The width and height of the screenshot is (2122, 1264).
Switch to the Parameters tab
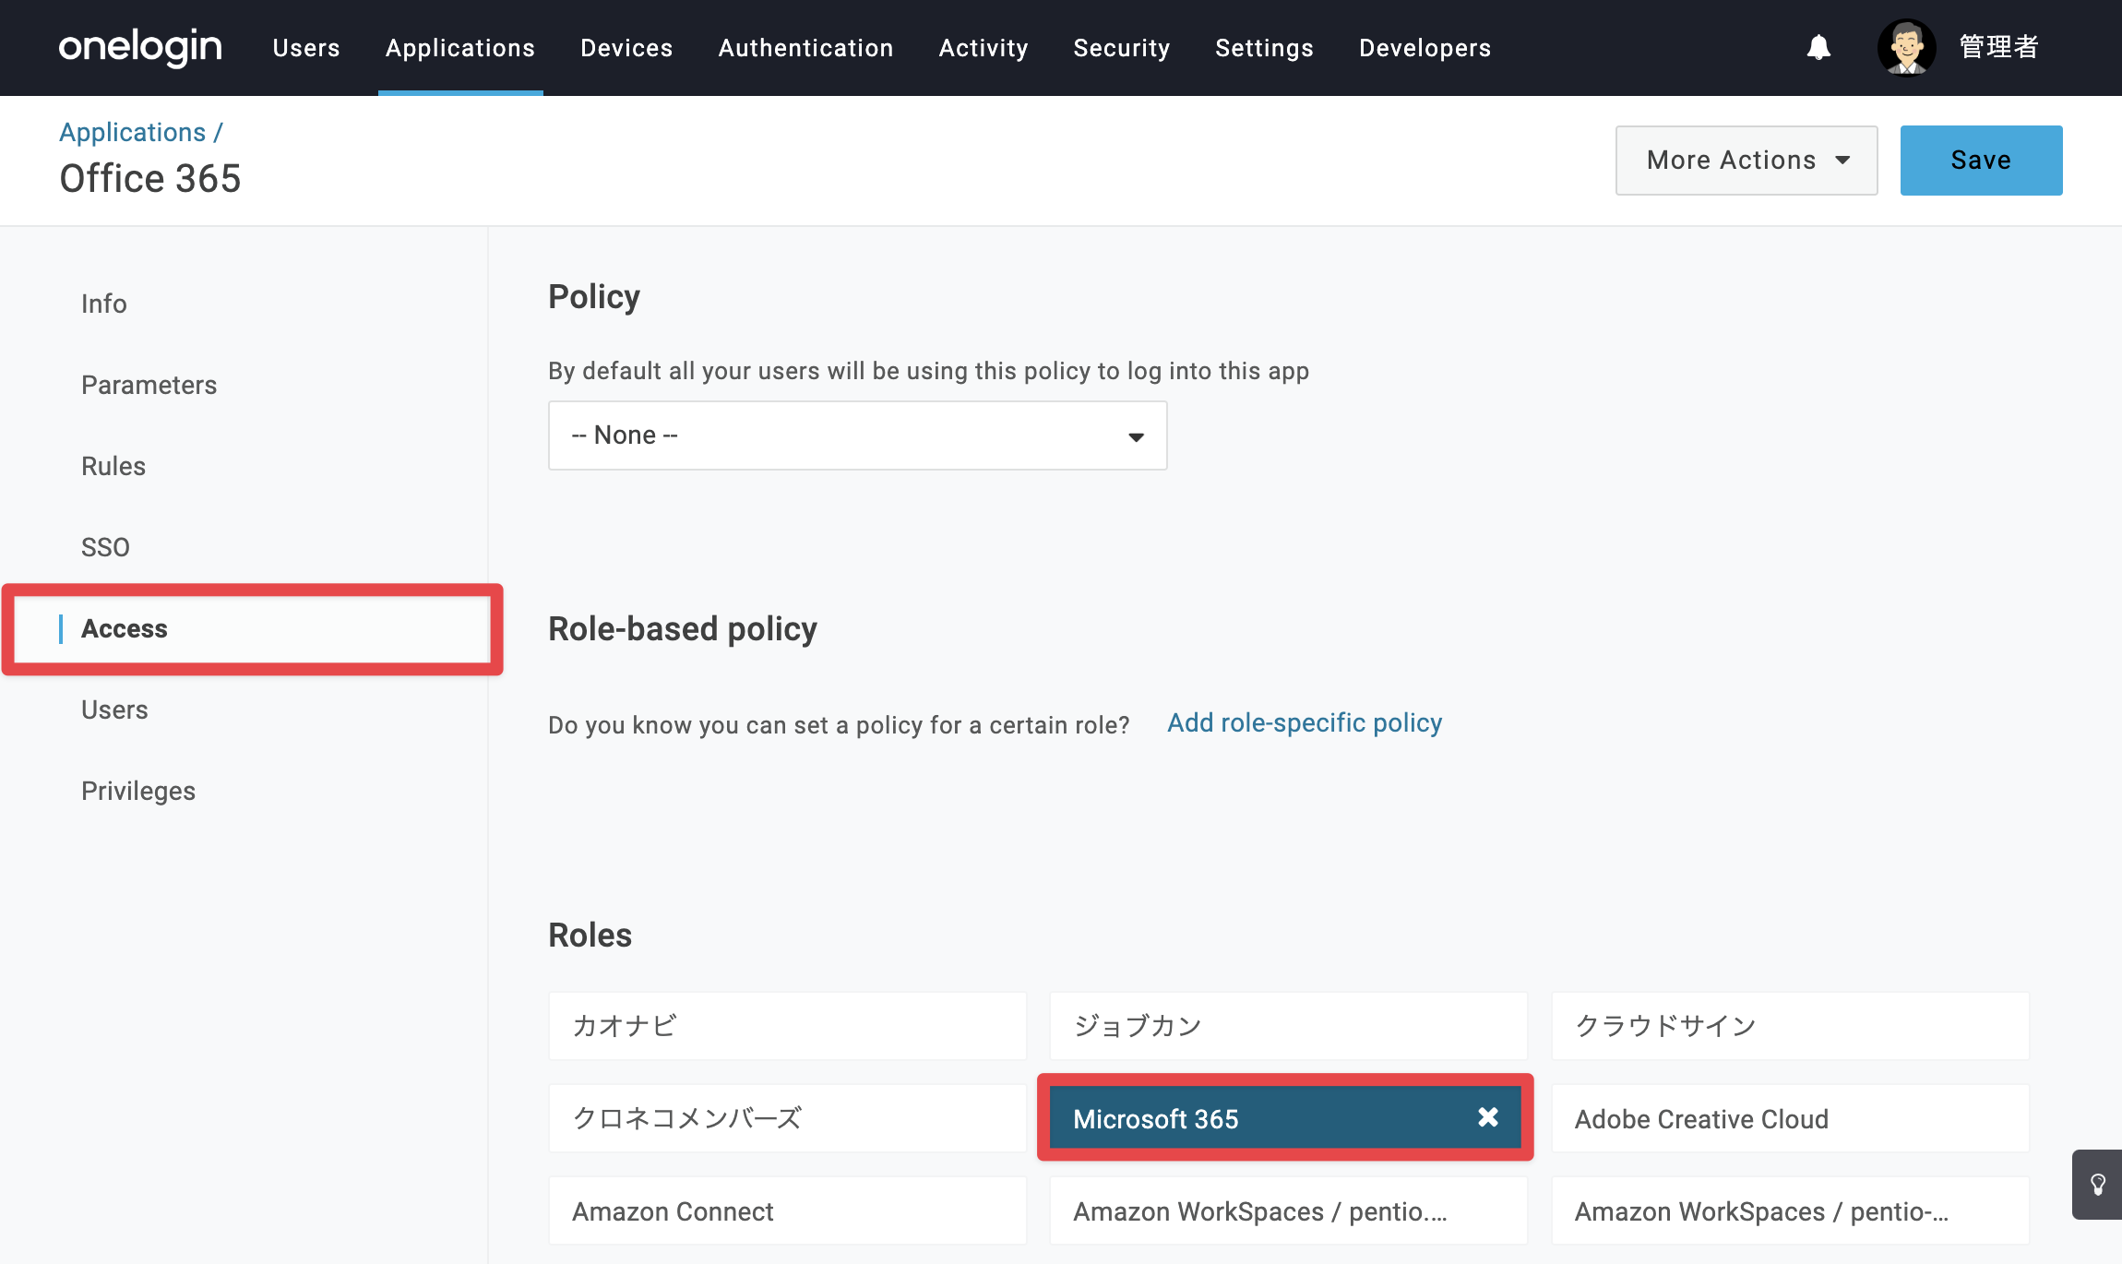click(x=149, y=385)
